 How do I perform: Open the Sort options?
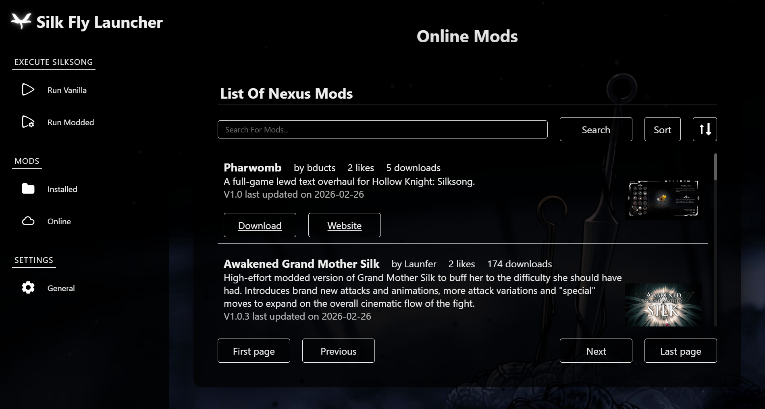[x=662, y=129]
